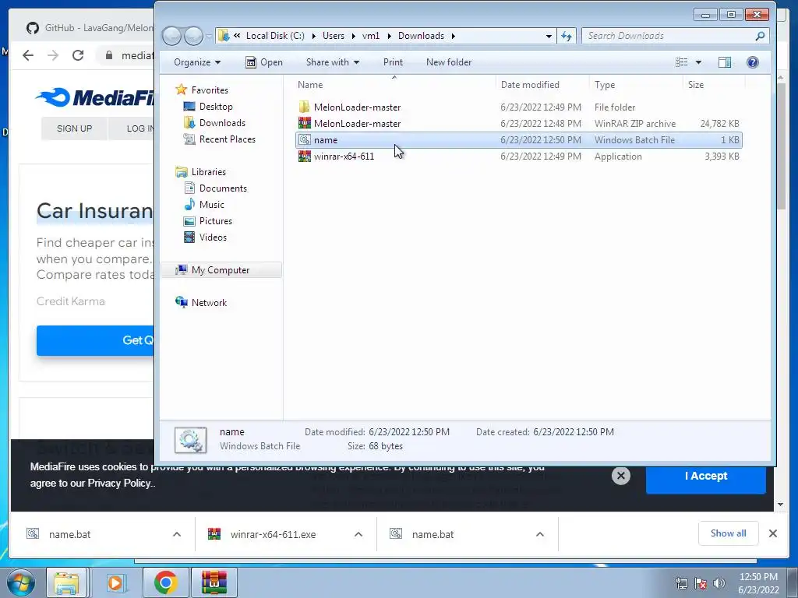The width and height of the screenshot is (798, 598).
Task: Toggle the preview pane icon
Action: pyautogui.click(x=724, y=62)
